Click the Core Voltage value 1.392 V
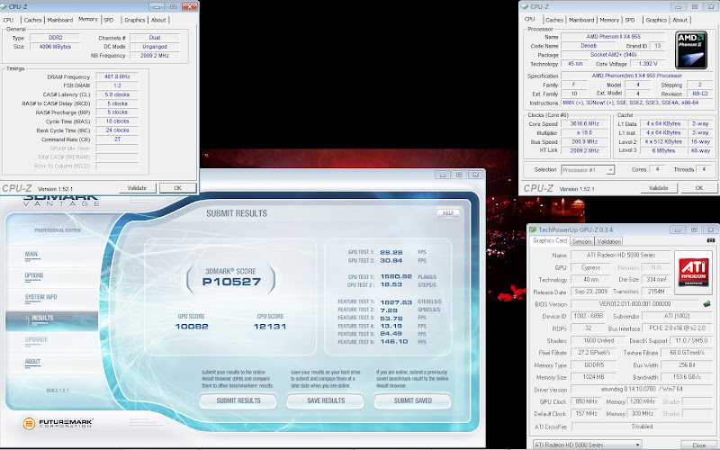The width and height of the screenshot is (720, 450). pos(647,64)
